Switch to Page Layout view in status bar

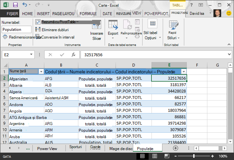pyautogui.click(x=155, y=156)
